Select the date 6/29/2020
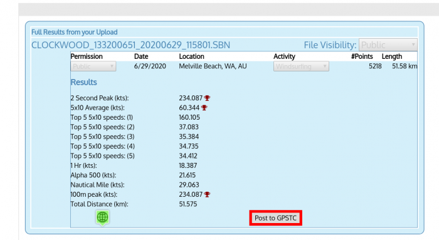The width and height of the screenshot is (439, 240). (150, 66)
